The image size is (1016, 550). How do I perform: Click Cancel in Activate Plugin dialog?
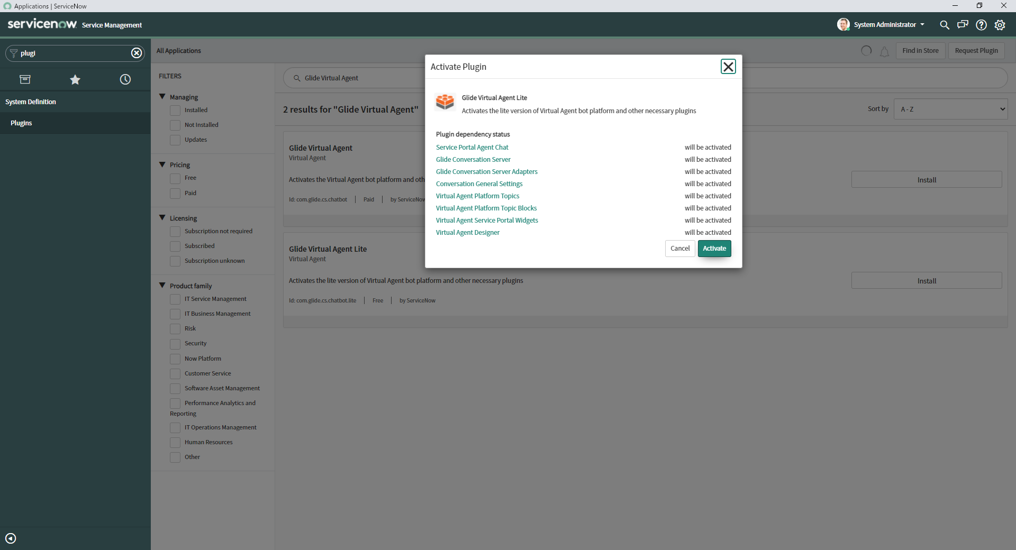680,249
